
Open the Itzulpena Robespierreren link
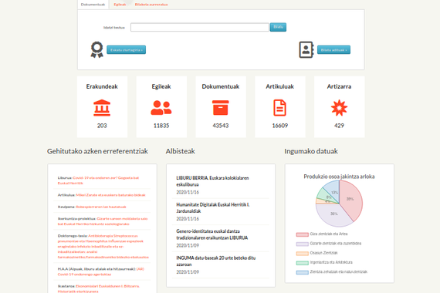[101, 207]
